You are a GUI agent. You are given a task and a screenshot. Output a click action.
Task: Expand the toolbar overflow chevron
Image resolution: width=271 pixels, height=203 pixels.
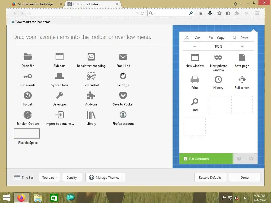[246, 13]
